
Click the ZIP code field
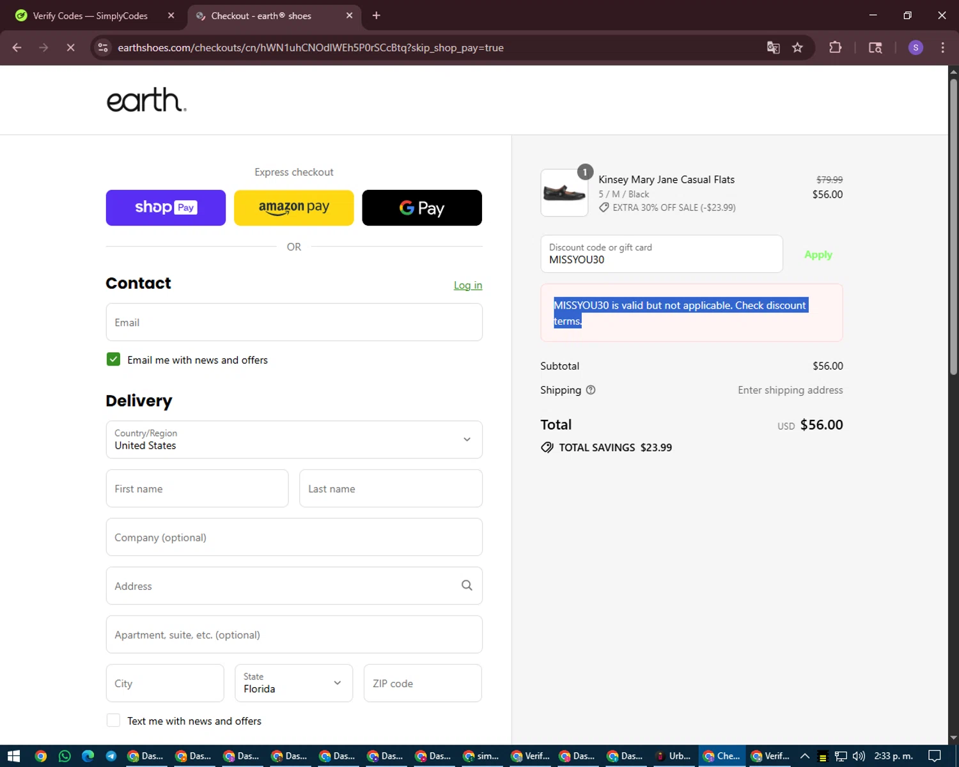423,683
